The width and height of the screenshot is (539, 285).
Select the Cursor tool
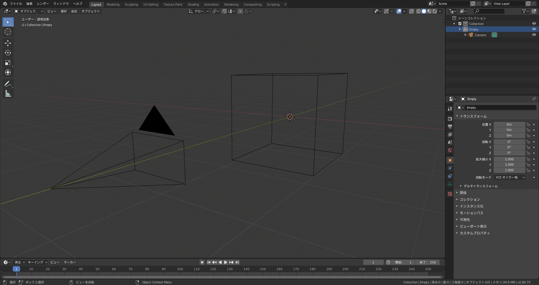tap(8, 32)
